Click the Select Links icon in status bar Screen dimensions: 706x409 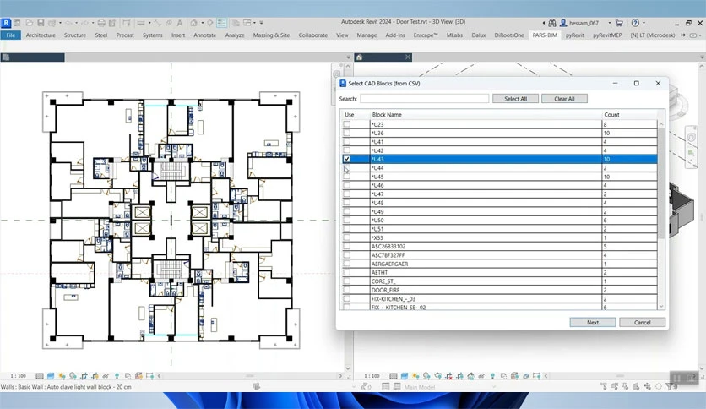603,386
